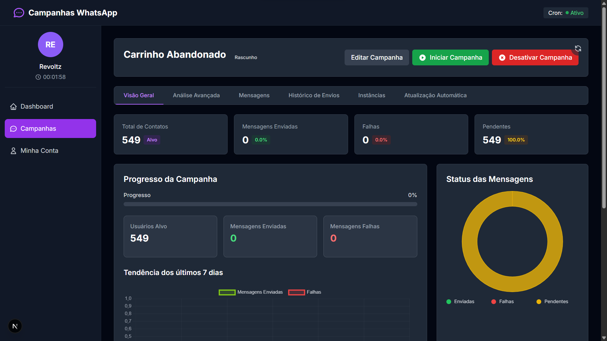Toggle the Mensagens Enviadas chart legend
The width and height of the screenshot is (607, 341).
251,292
